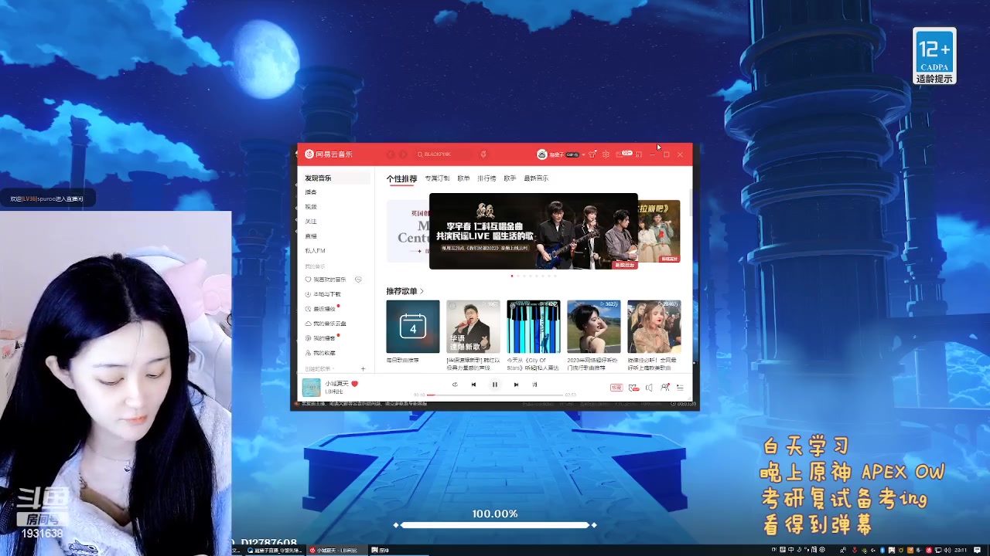
Task: Click the BLACKPINK search field
Action: click(445, 154)
